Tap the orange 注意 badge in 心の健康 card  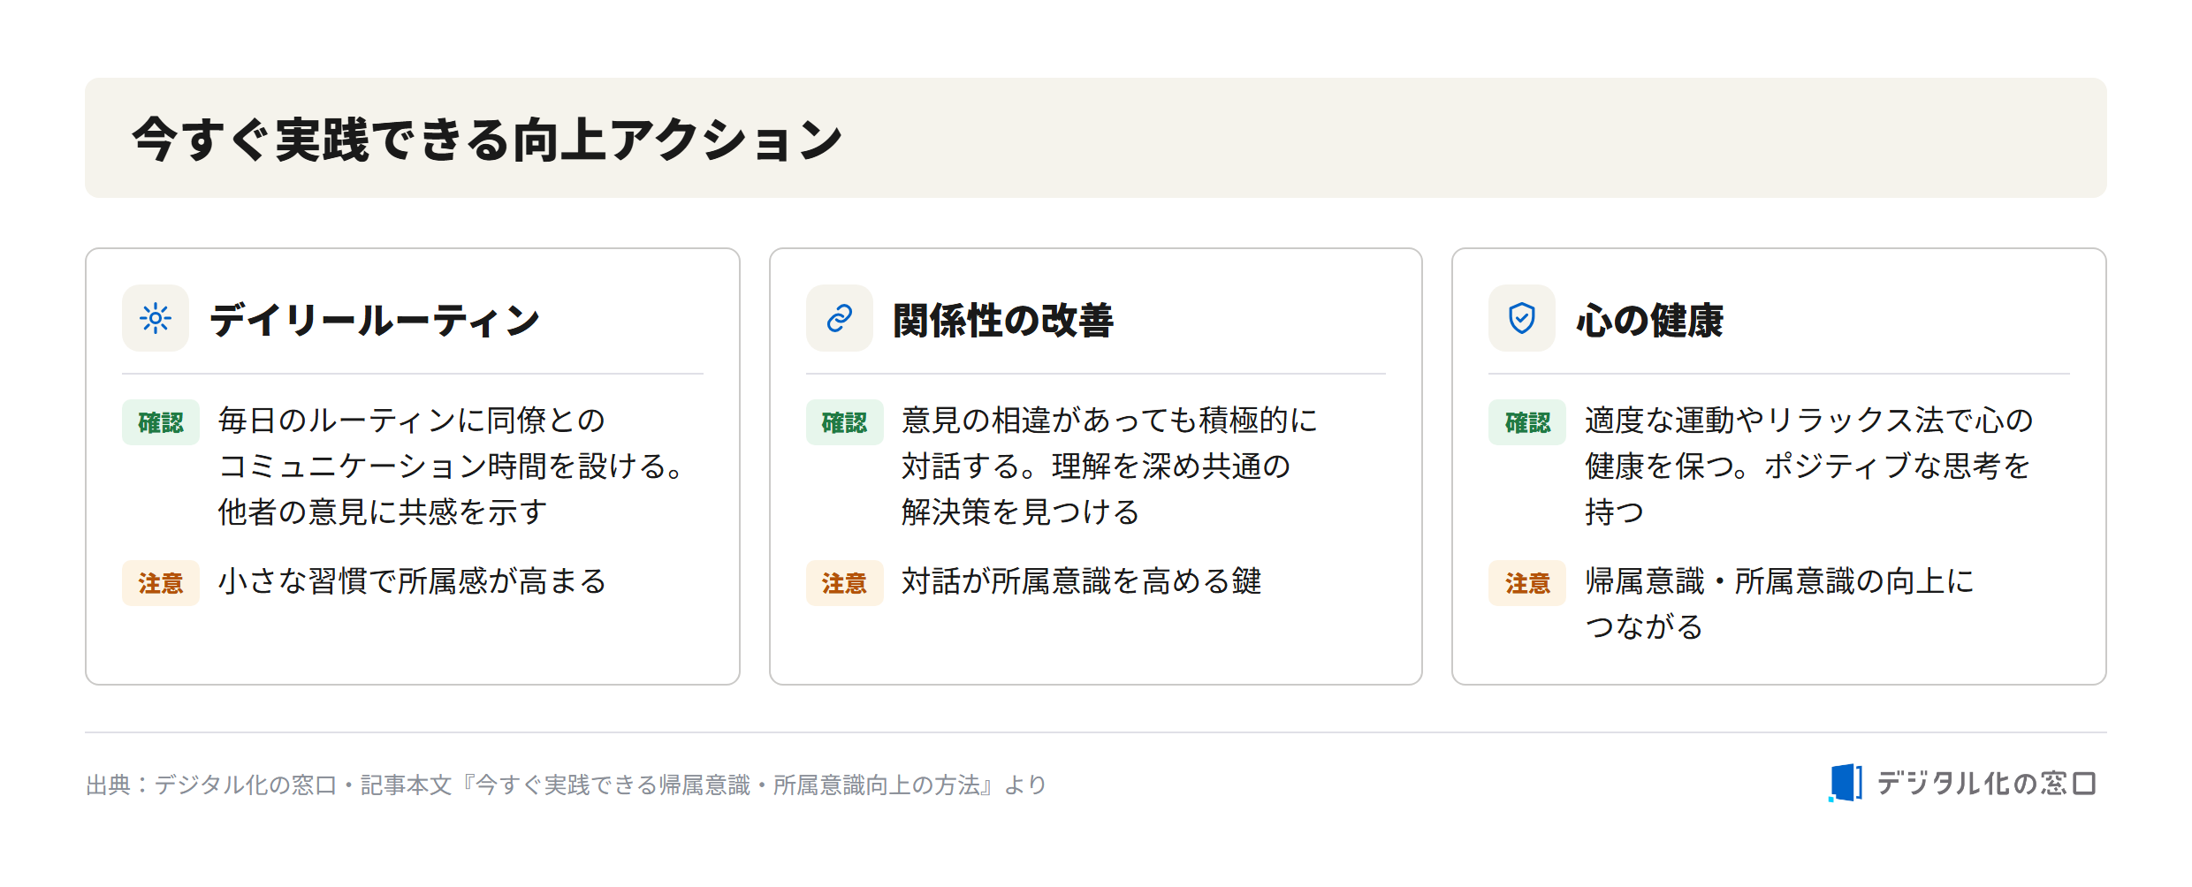point(1527,583)
